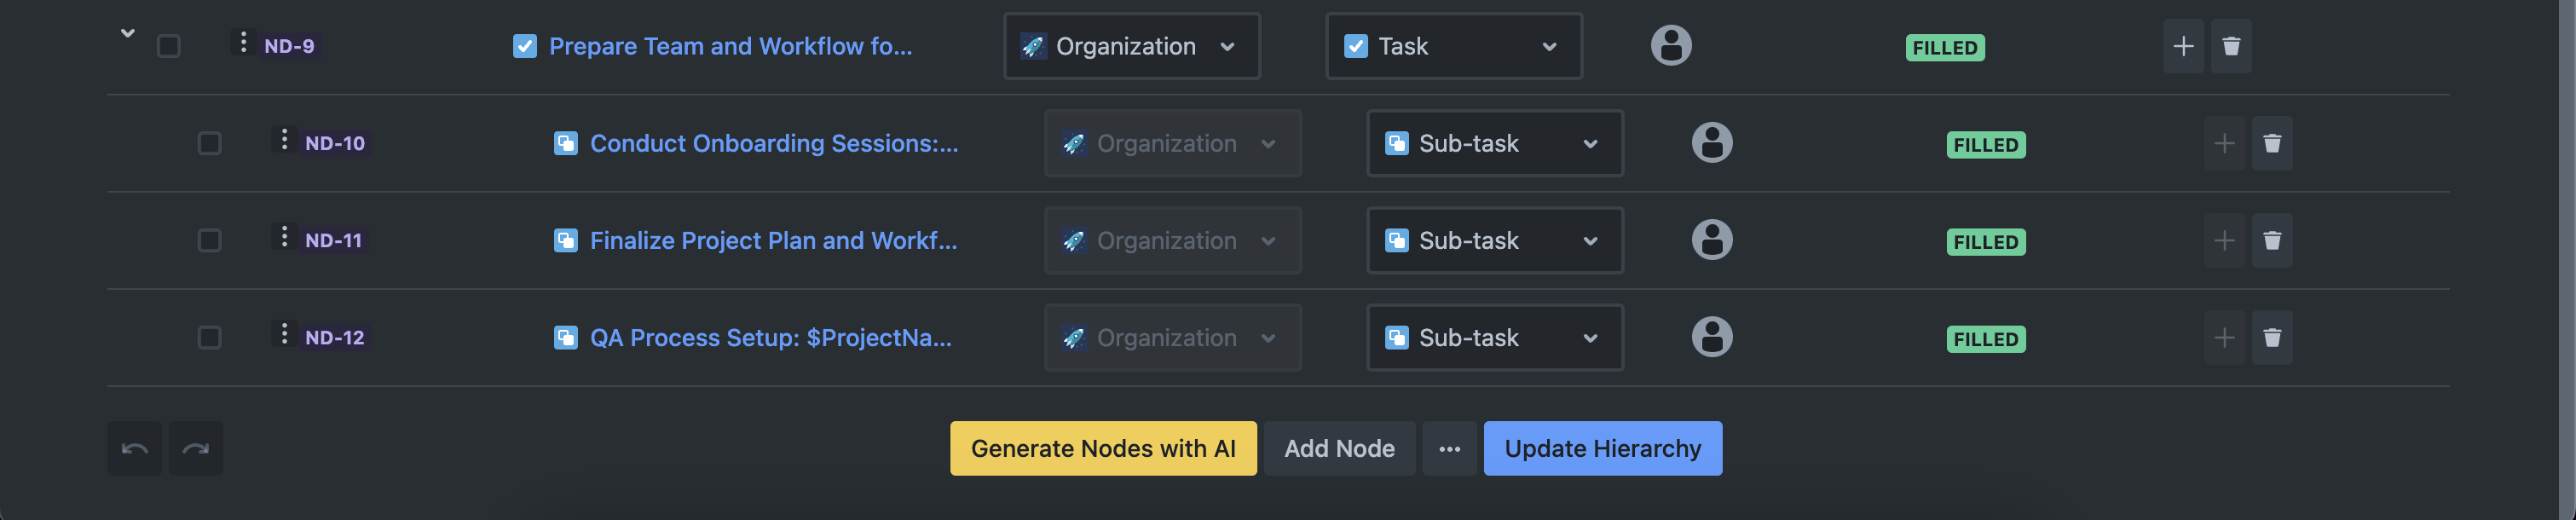Image resolution: width=2576 pixels, height=520 pixels.
Task: Click the Update Hierarchy button
Action: pyautogui.click(x=1601, y=449)
